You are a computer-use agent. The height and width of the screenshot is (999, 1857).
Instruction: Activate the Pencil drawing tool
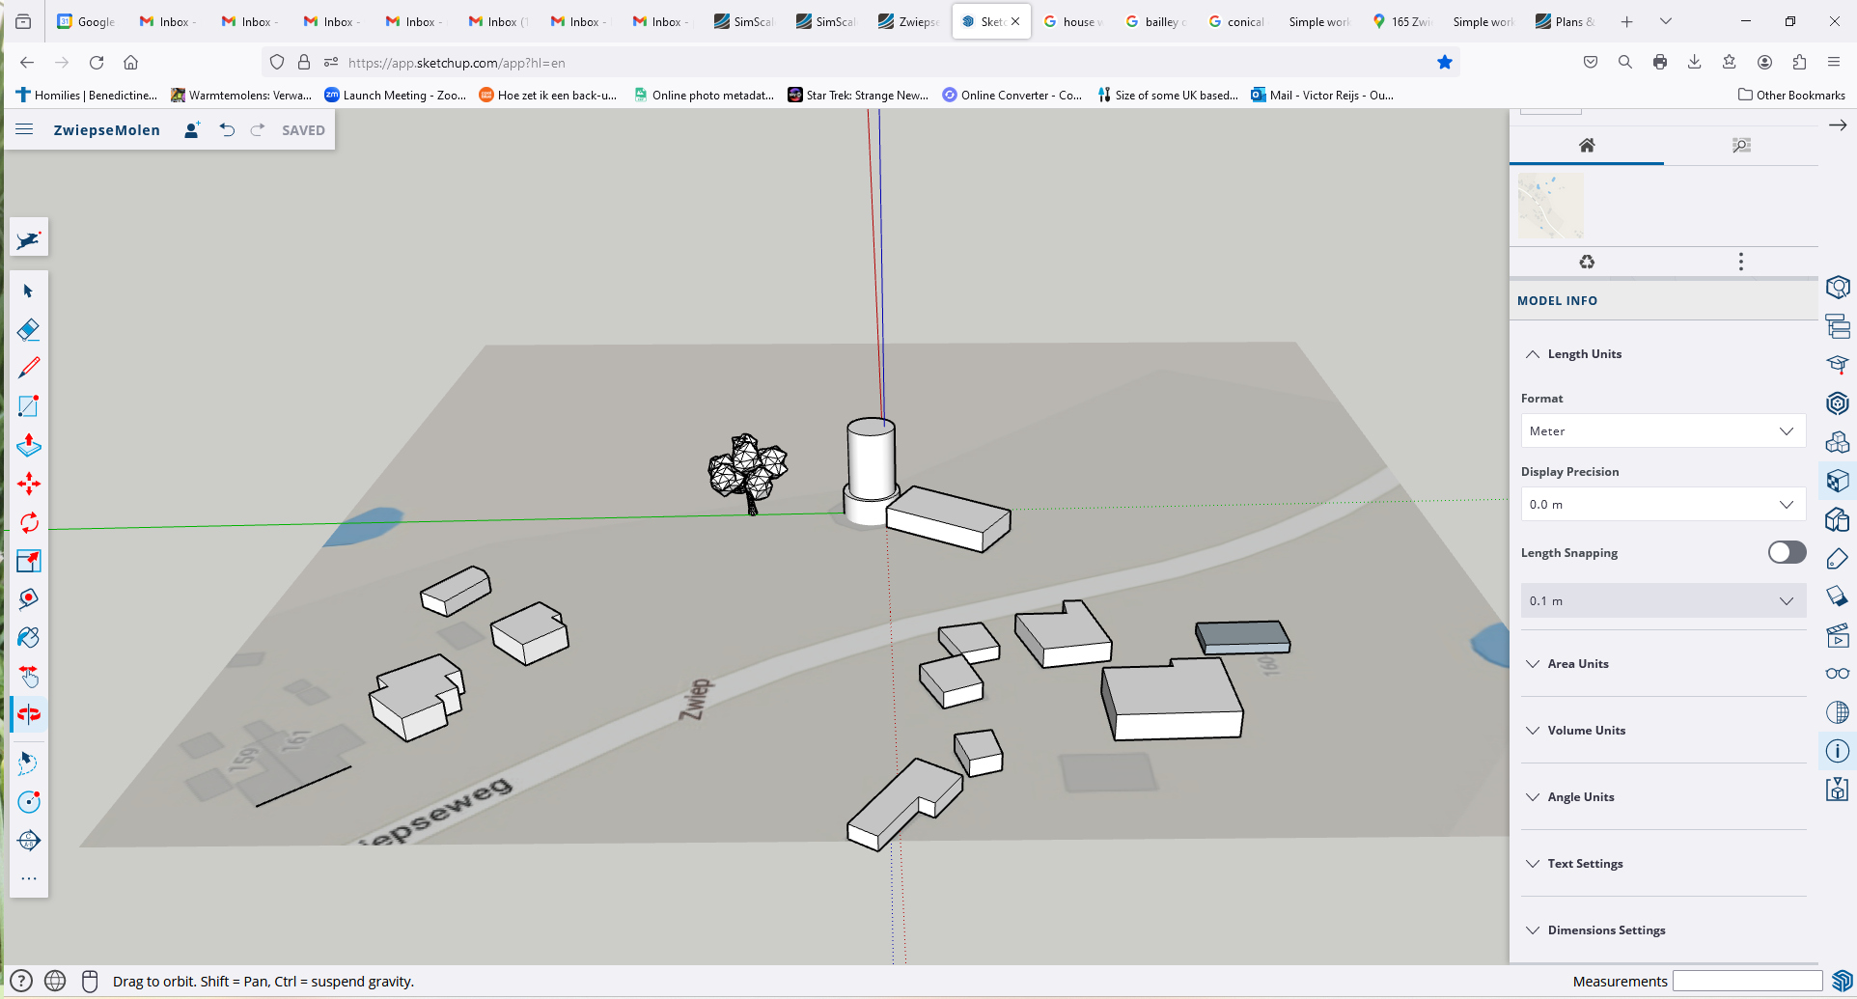point(28,368)
